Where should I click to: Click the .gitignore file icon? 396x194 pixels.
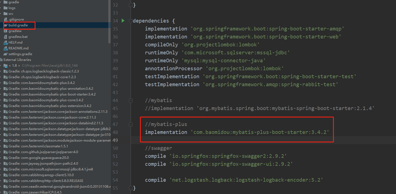click(x=5, y=19)
